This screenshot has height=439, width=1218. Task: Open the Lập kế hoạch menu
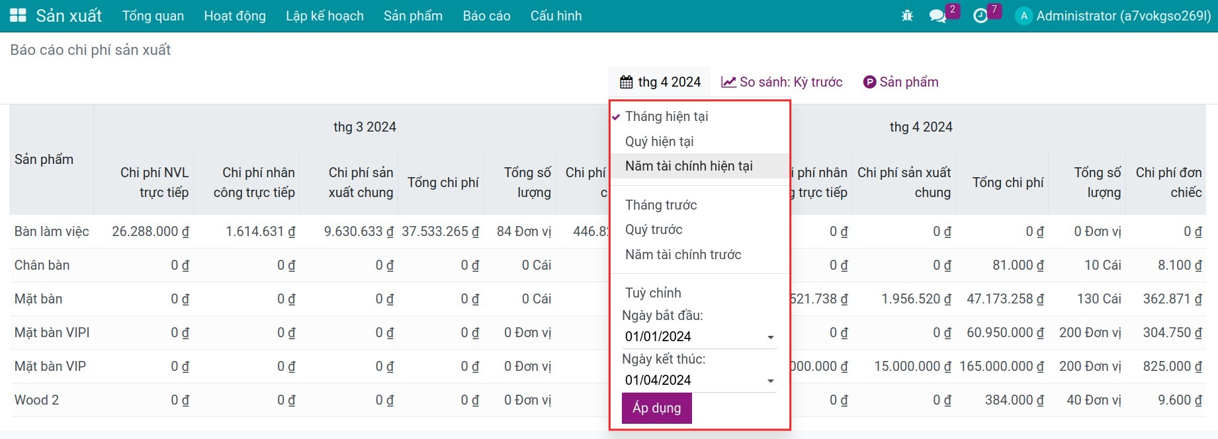pyautogui.click(x=325, y=16)
